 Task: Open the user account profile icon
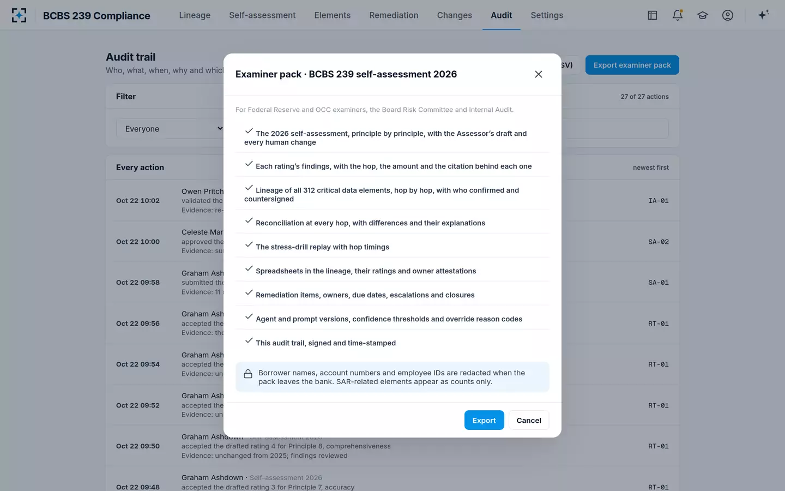[x=728, y=15]
